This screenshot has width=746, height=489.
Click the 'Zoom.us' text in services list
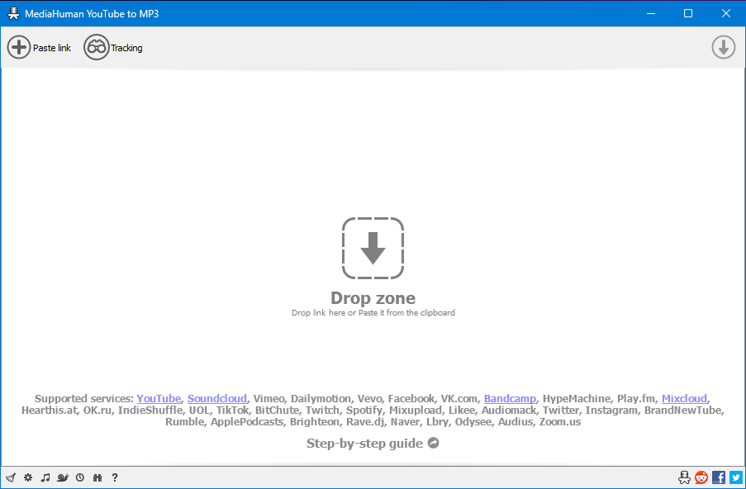(559, 422)
